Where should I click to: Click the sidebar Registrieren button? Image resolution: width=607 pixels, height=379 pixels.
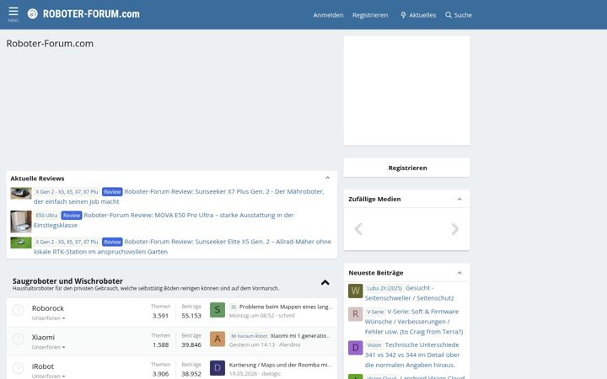(407, 168)
